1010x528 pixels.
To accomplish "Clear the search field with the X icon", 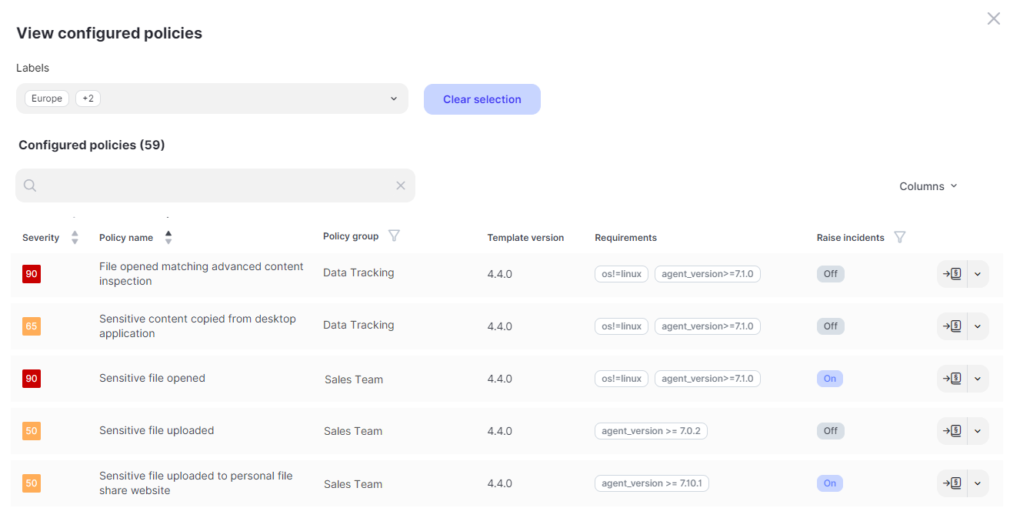I will pyautogui.click(x=400, y=185).
